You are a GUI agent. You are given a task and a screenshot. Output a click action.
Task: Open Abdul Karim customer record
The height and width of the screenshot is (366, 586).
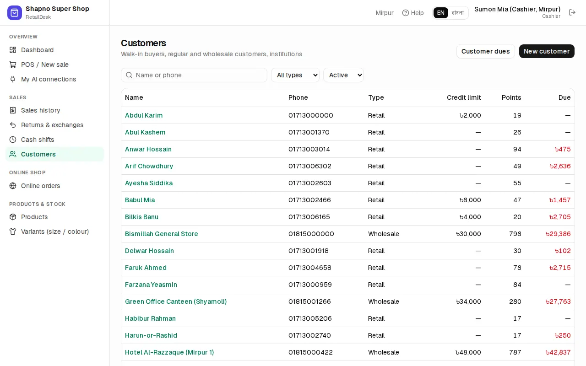[x=144, y=115]
